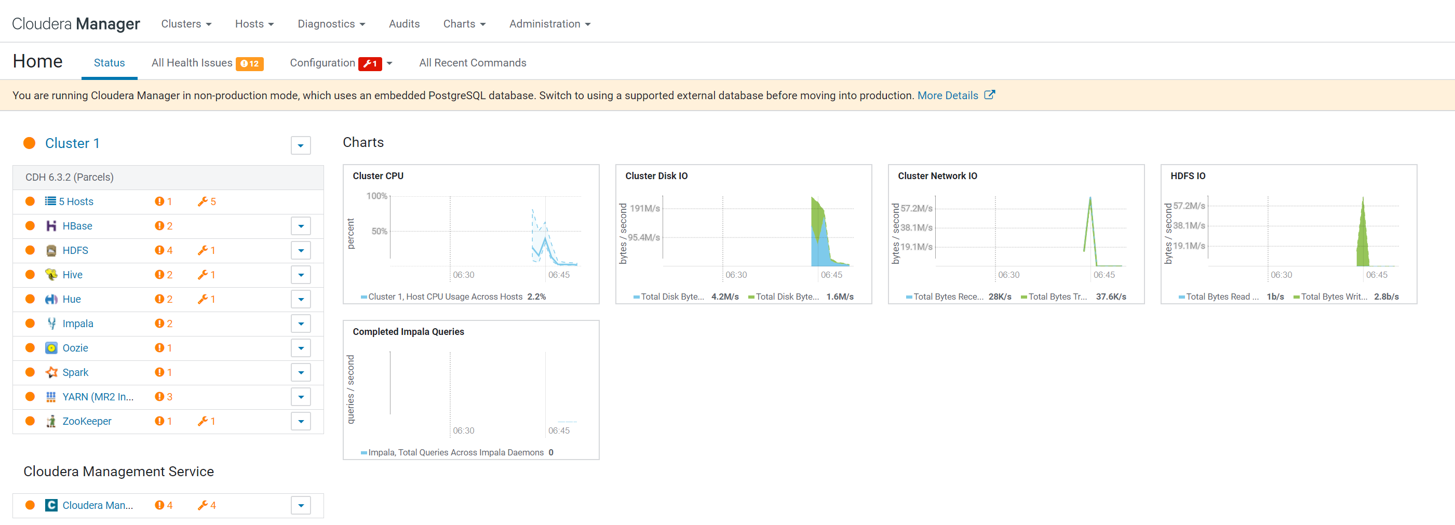This screenshot has width=1455, height=525.
Task: Open HDFS configuration wrench issue
Action: 207,250
